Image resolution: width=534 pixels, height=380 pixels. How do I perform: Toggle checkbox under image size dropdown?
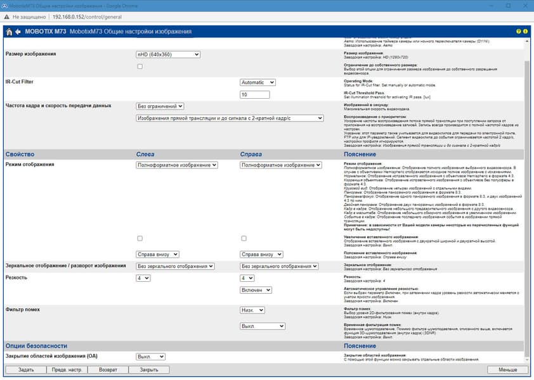[140, 66]
